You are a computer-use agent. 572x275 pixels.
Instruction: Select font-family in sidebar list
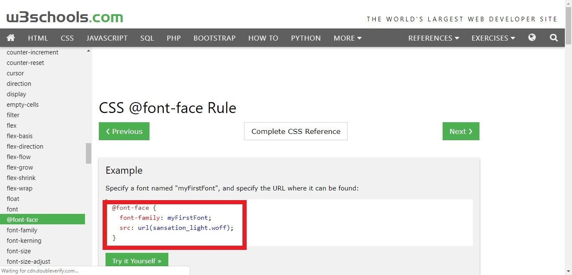tap(22, 230)
